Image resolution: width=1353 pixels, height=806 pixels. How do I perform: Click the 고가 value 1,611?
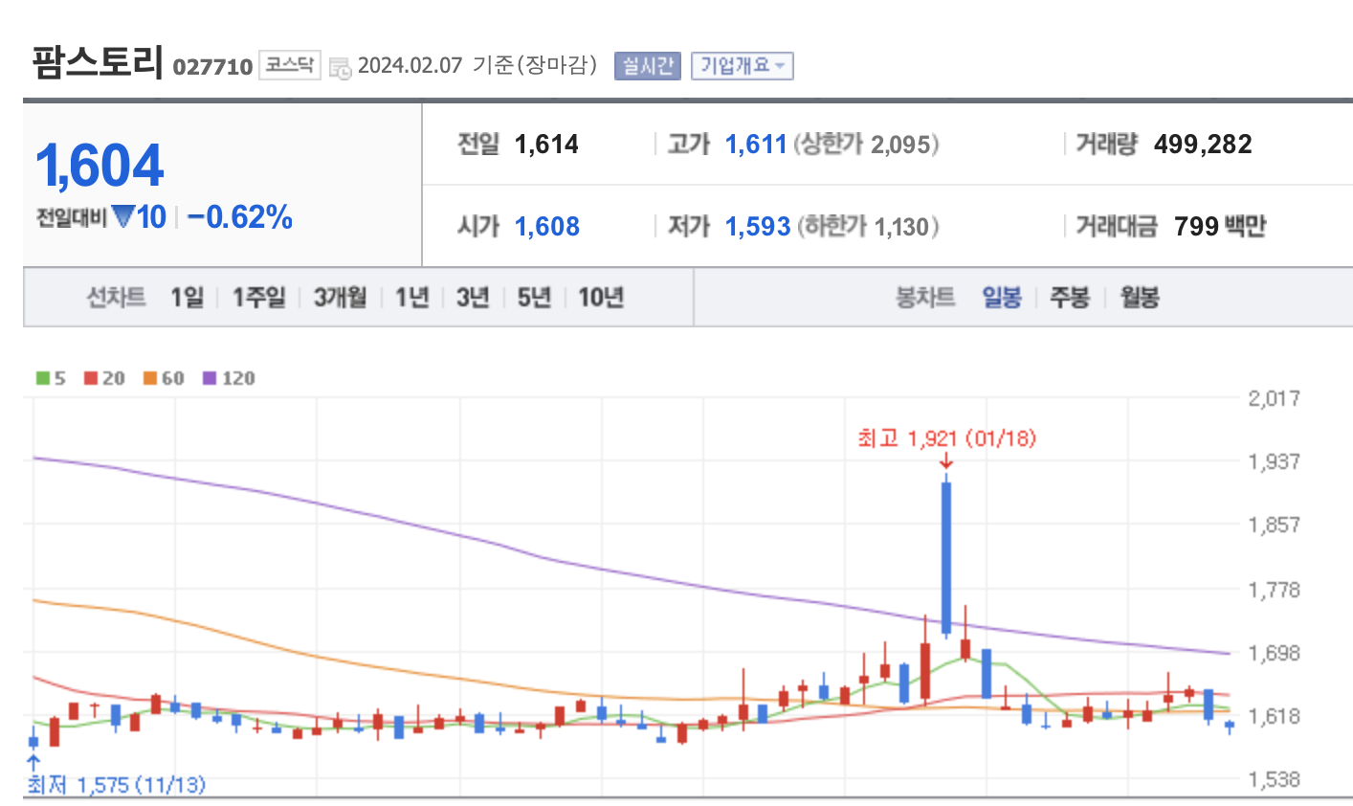(756, 145)
